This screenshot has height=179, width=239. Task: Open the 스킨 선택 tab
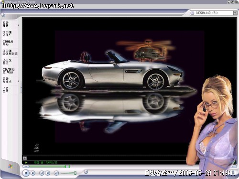coord(6,90)
